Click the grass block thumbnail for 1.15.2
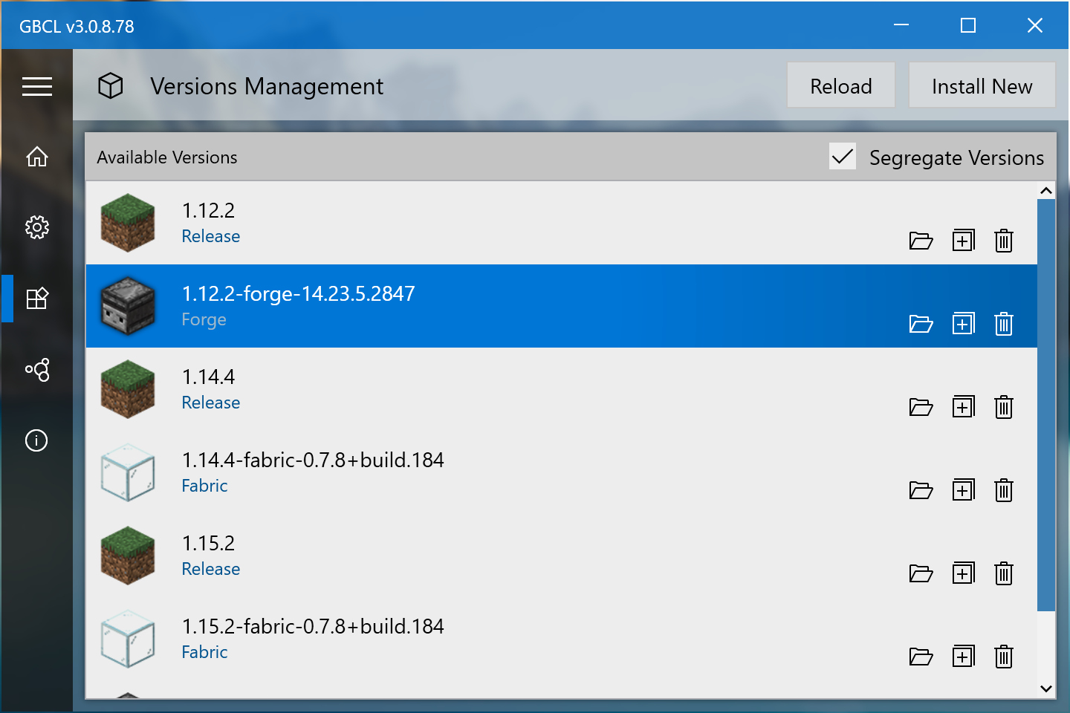Viewport: 1070px width, 713px height. (x=128, y=556)
